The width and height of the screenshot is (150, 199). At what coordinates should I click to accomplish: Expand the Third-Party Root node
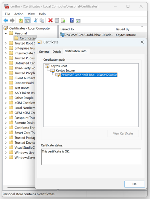[x=6, y=68]
